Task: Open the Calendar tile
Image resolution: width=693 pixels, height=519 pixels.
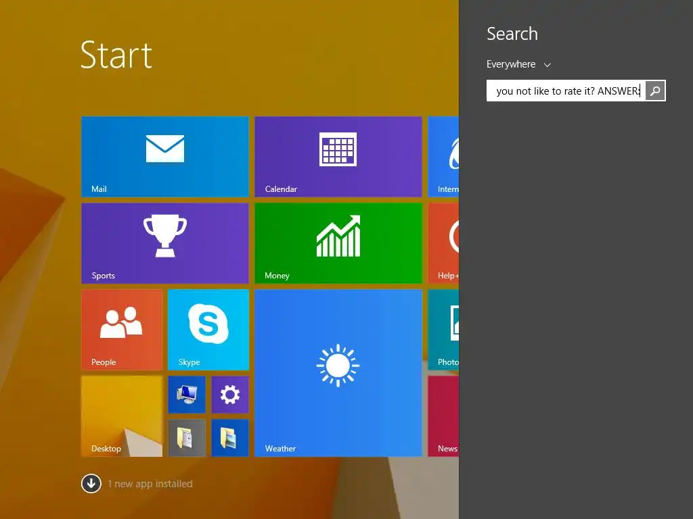Action: click(338, 157)
